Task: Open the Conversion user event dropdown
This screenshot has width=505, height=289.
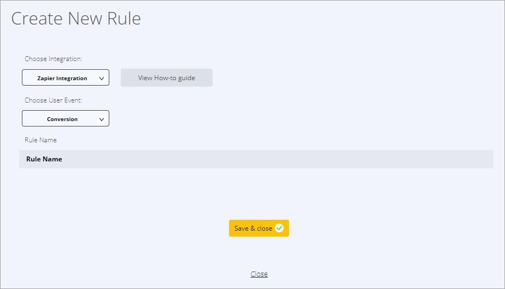Action: 66,118
